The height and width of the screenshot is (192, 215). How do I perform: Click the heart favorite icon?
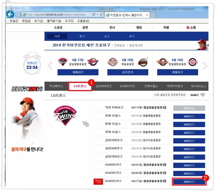pos(203,95)
